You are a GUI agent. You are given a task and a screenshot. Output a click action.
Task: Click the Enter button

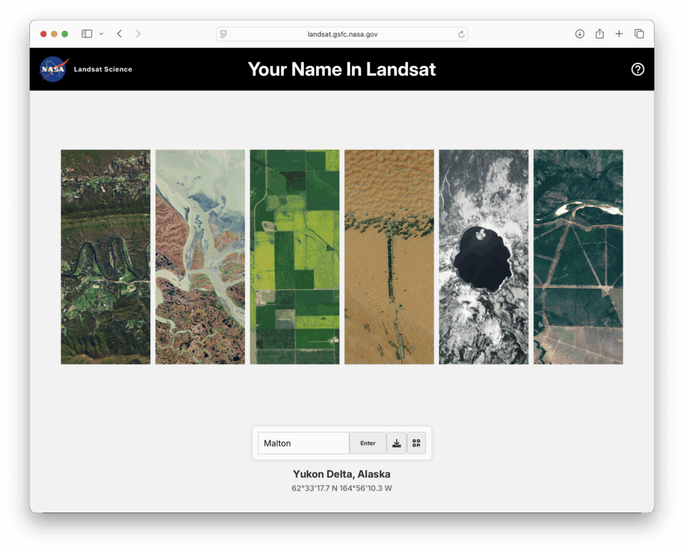[368, 443]
